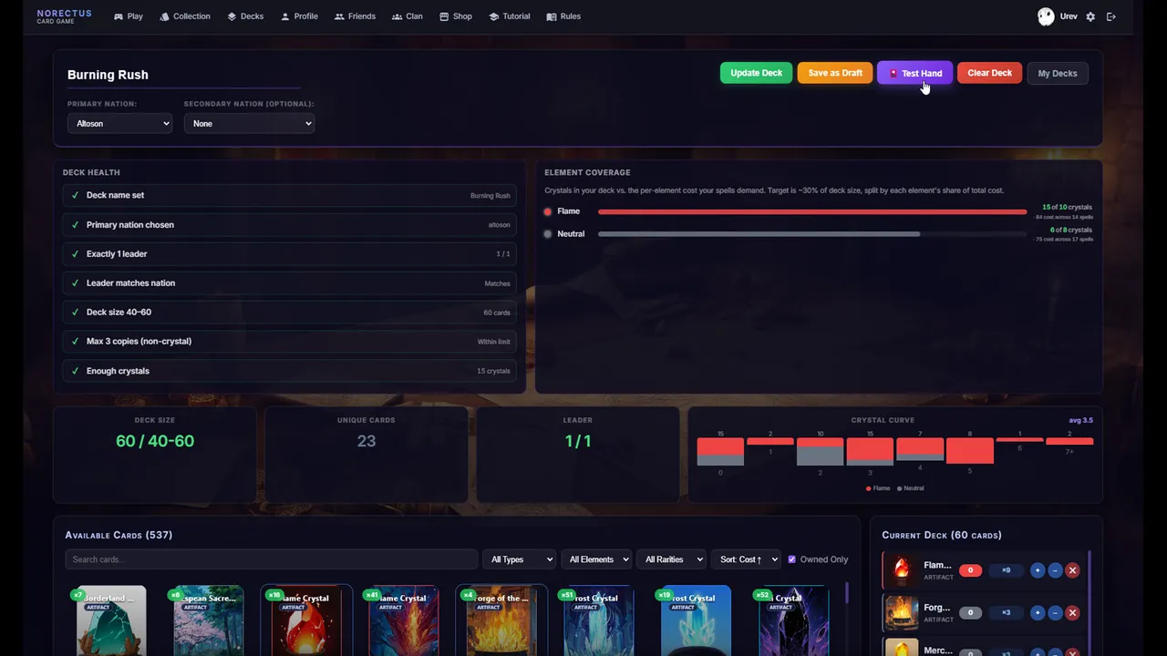Open My Decks
The height and width of the screenshot is (656, 1167).
pos(1058,73)
